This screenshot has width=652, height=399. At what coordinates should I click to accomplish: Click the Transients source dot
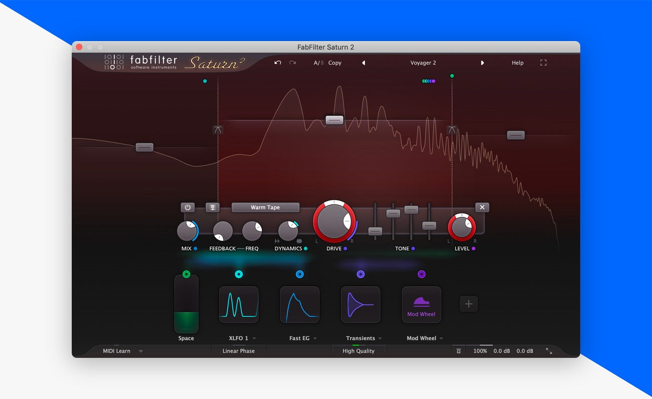361,274
